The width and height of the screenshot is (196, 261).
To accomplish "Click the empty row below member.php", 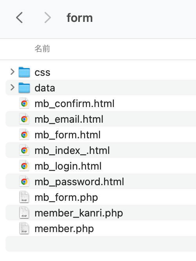I will click(x=101, y=244).
